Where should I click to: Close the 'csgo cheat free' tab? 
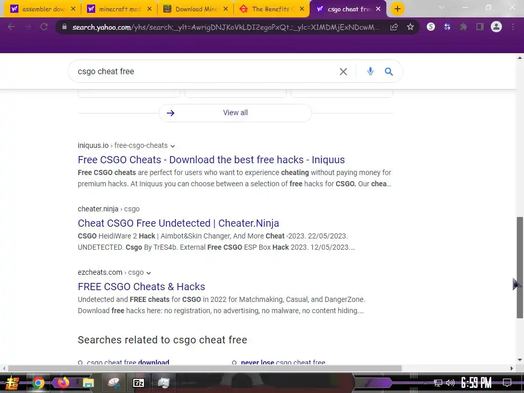(x=378, y=9)
